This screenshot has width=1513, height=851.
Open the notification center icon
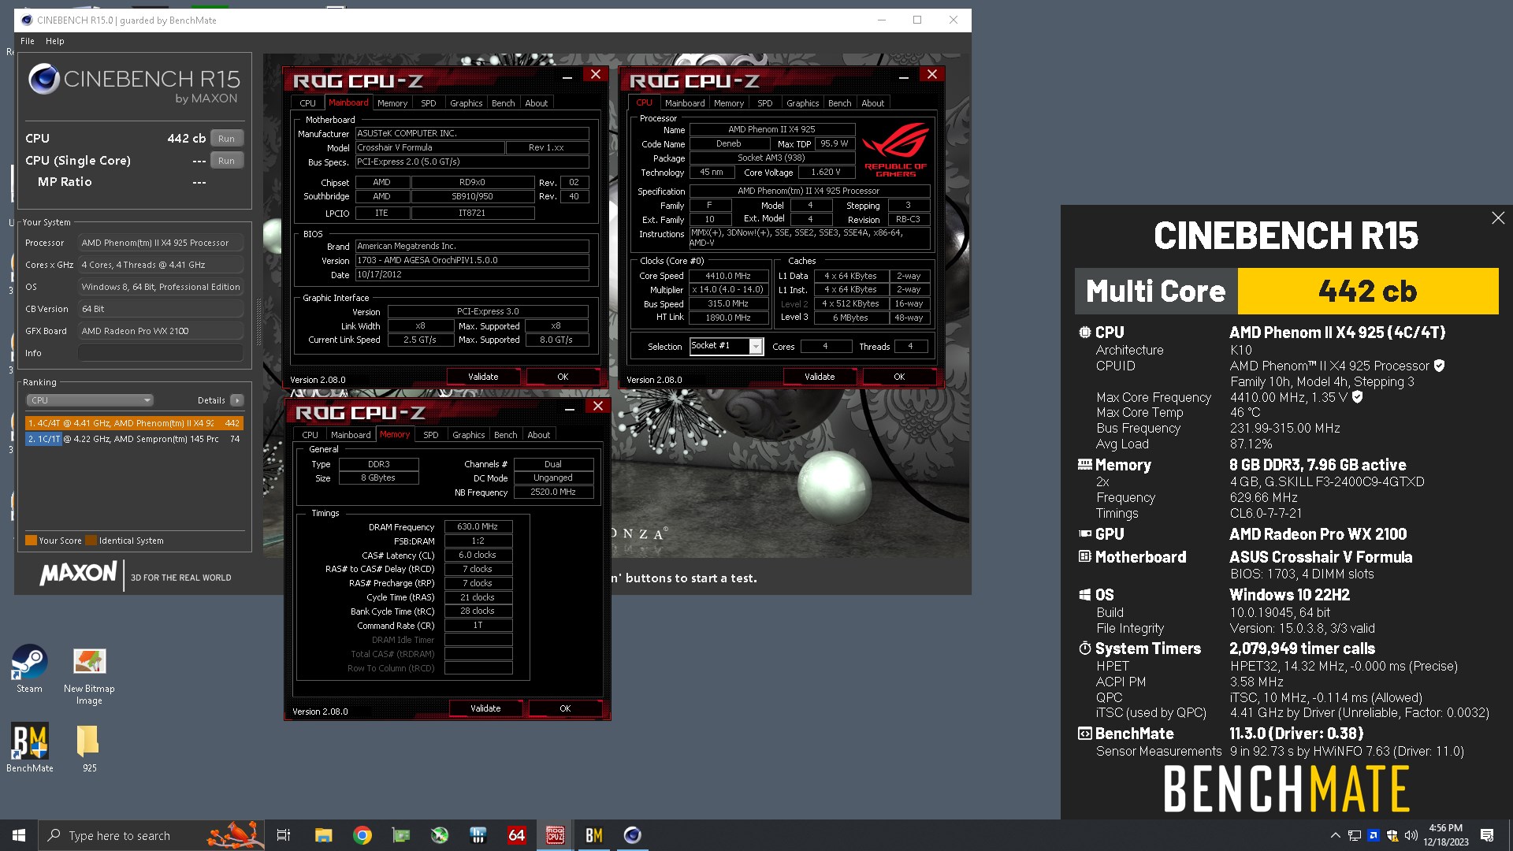click(x=1487, y=835)
